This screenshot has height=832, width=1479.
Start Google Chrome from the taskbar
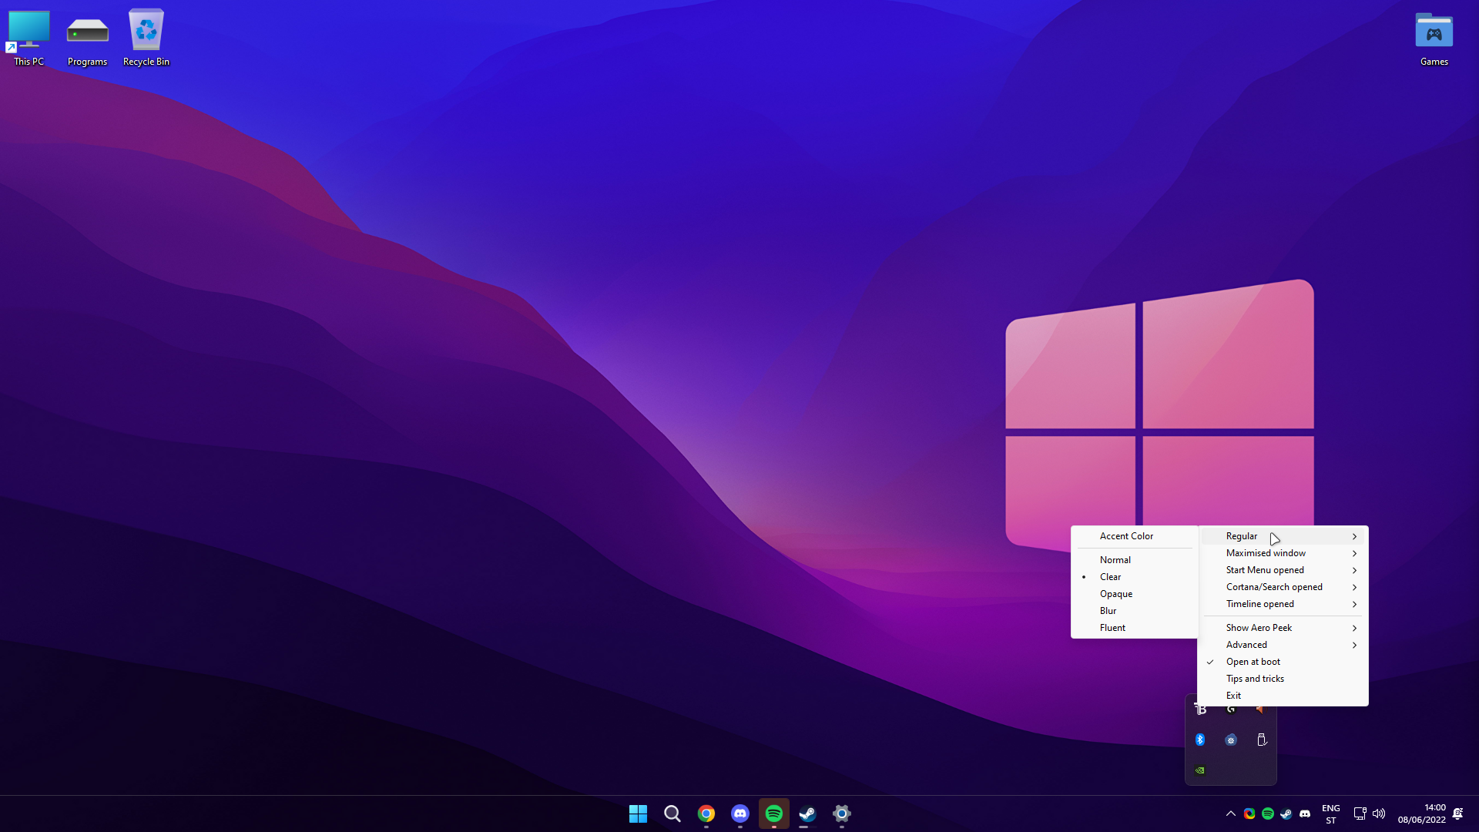click(706, 814)
